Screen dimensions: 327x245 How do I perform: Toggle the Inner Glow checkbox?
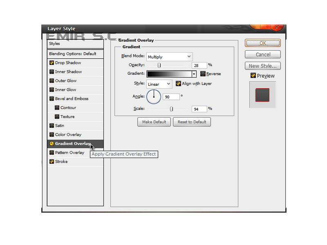coord(52,89)
